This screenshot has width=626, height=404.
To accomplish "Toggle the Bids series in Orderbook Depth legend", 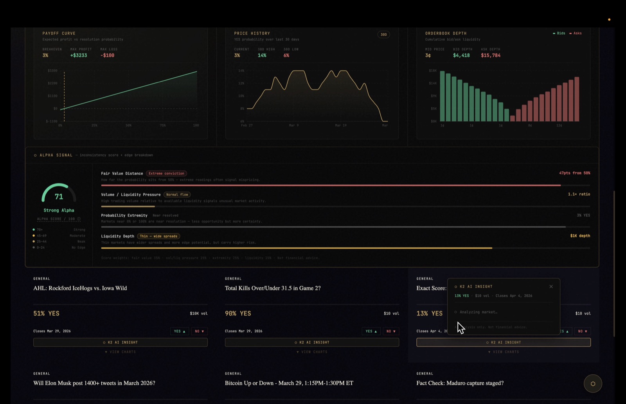I will 559,33.
